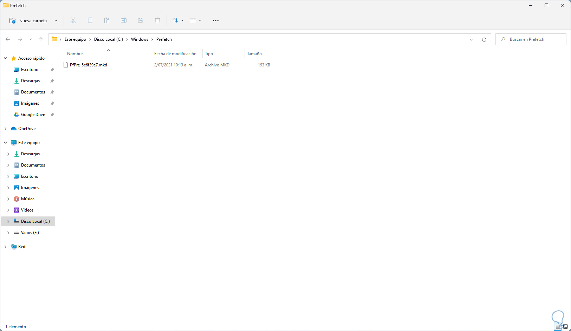Refresh the Prefetch folder
This screenshot has width=571, height=331.
484,40
